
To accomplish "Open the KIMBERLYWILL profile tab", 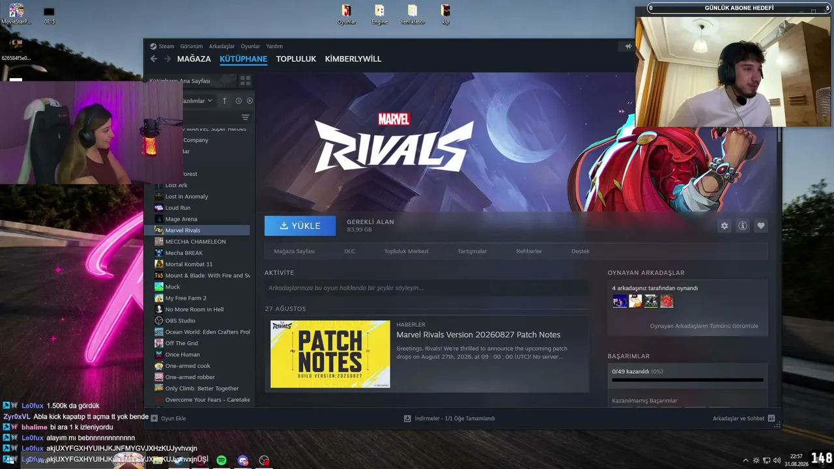I will click(x=353, y=59).
